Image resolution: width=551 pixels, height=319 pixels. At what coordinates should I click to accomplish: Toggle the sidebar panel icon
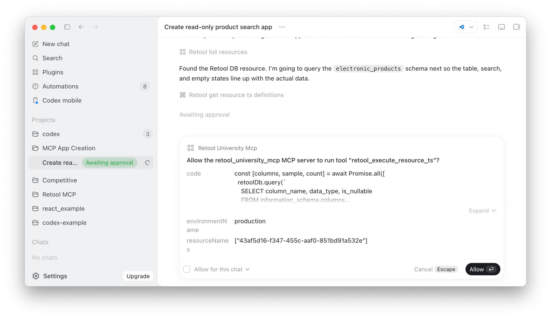(x=67, y=27)
